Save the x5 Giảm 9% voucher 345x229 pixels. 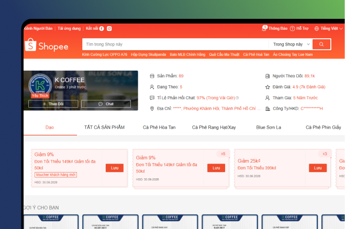pos(216,168)
